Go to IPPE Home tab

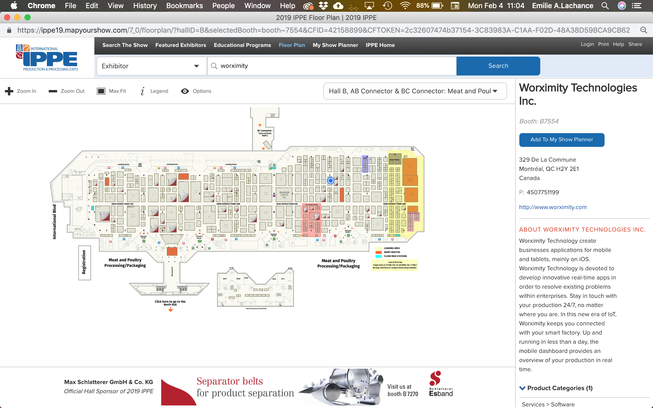(380, 45)
